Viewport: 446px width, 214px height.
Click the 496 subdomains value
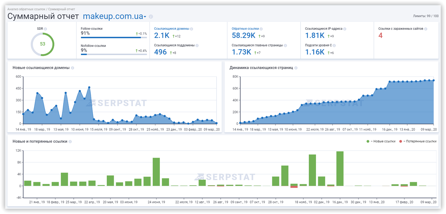tap(161, 52)
